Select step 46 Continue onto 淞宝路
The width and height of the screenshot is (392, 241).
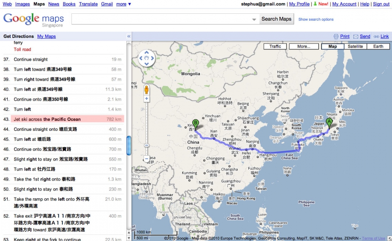pos(64,149)
